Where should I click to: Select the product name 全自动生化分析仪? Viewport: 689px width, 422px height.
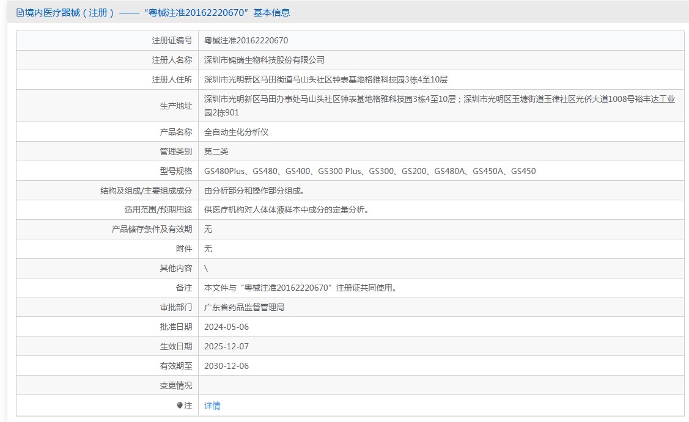coord(236,132)
